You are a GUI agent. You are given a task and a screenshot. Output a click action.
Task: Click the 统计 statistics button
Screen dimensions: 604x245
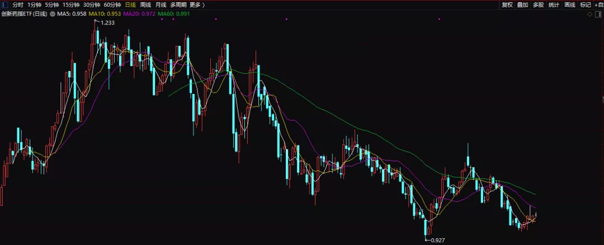554,5
